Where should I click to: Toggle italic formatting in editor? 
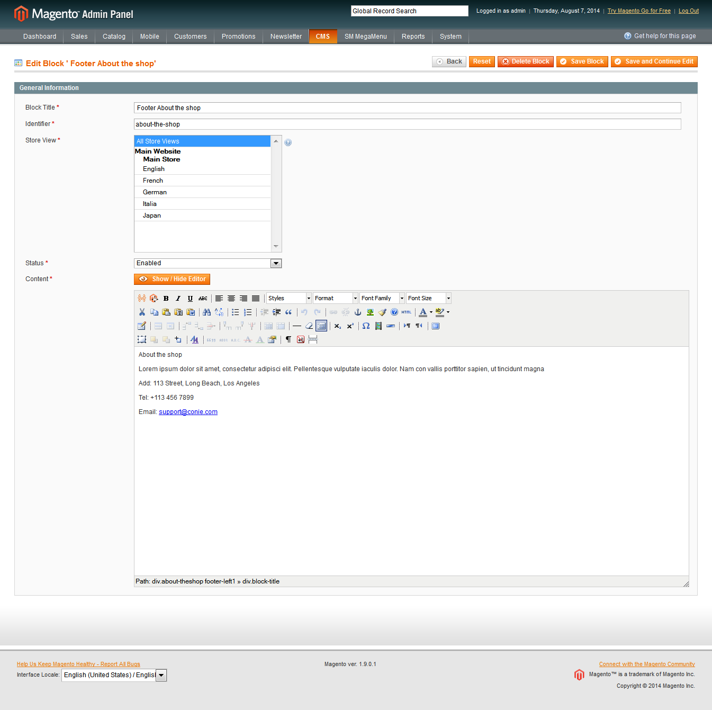click(178, 298)
